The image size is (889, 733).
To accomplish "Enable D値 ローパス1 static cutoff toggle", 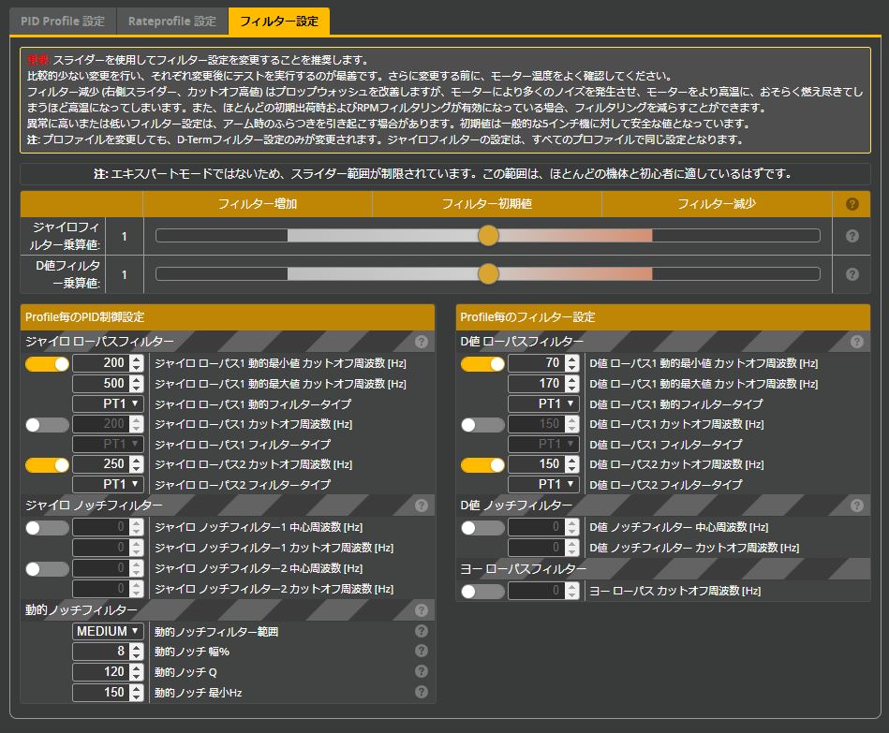I will pyautogui.click(x=482, y=425).
